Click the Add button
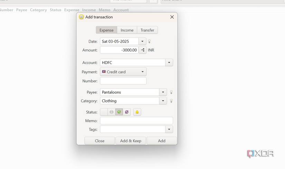The width and height of the screenshot is (285, 169). pos(162,140)
